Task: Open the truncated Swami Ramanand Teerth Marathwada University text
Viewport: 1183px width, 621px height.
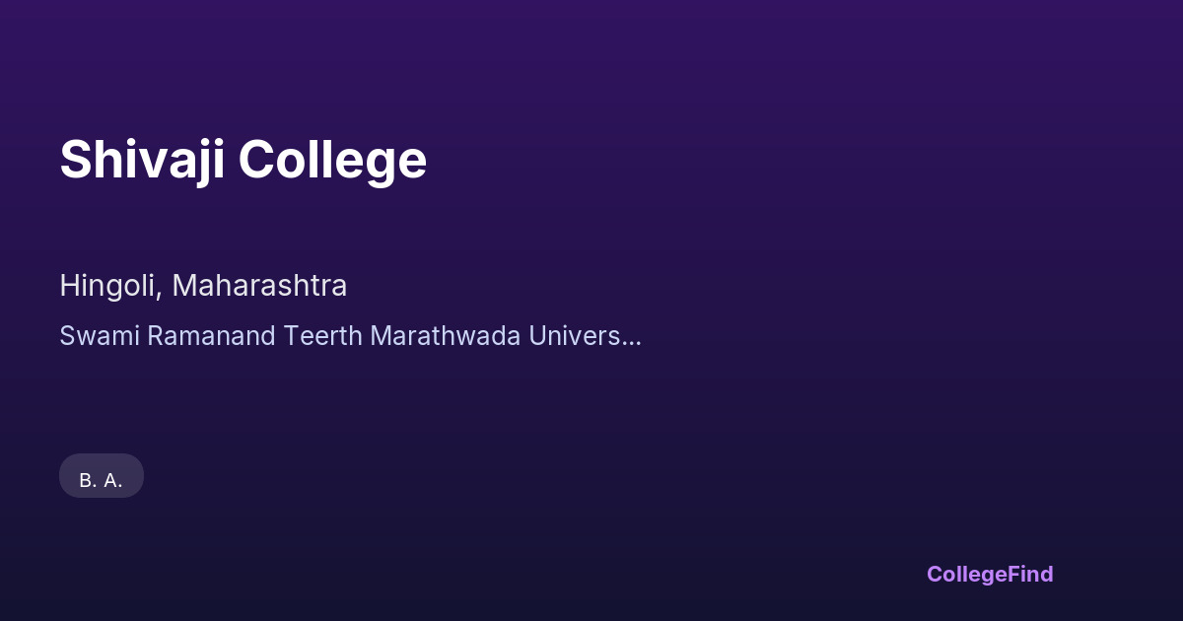Action: [350, 336]
